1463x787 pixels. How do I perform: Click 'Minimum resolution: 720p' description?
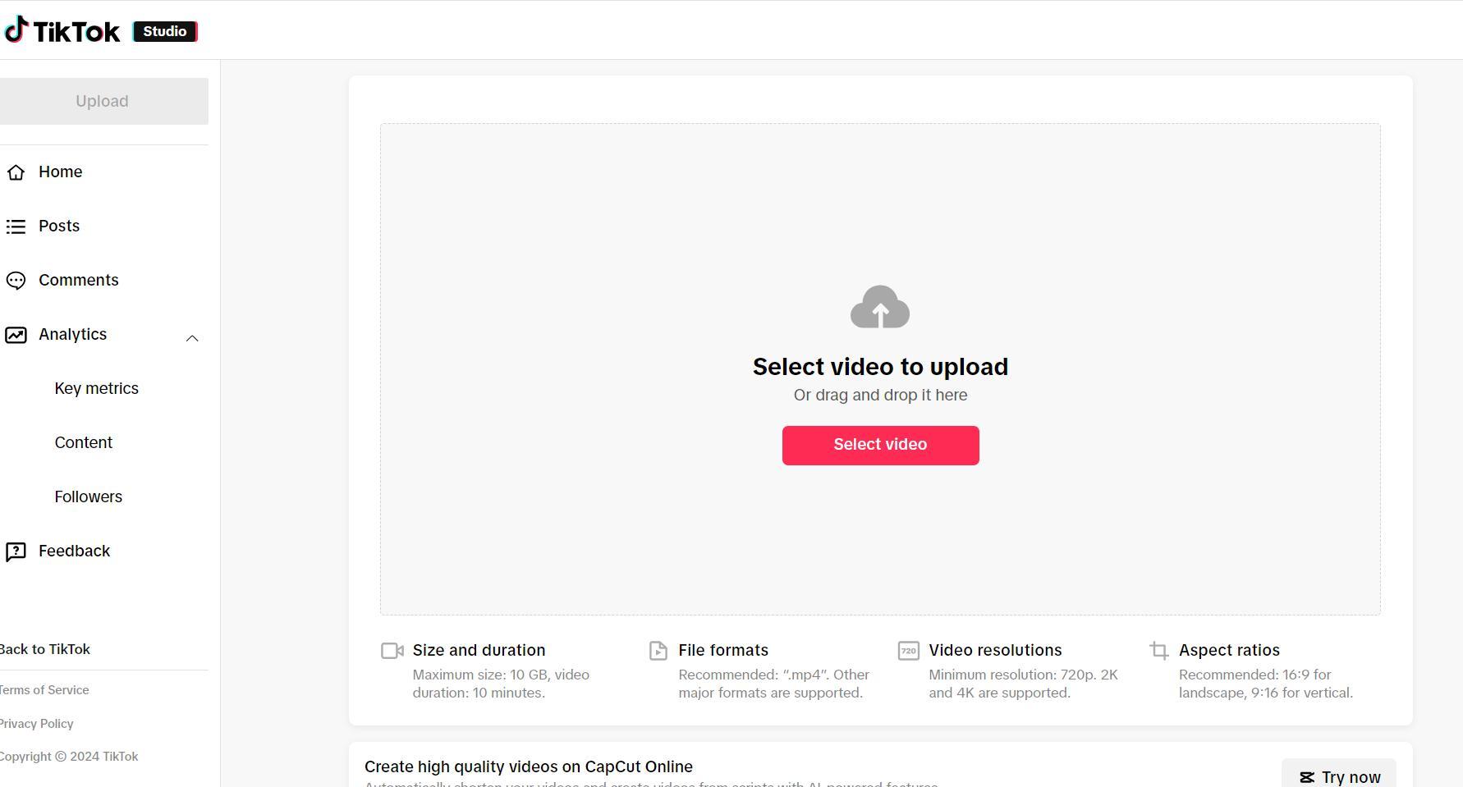tap(1023, 684)
